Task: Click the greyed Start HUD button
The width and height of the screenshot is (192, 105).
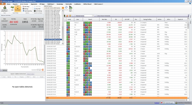Action: point(37,7)
